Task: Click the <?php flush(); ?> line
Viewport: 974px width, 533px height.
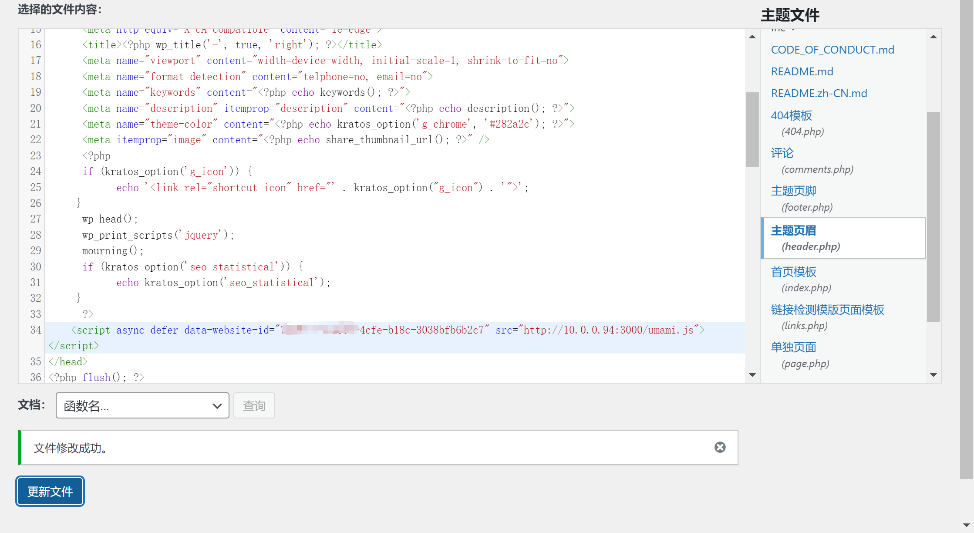Action: 96,377
